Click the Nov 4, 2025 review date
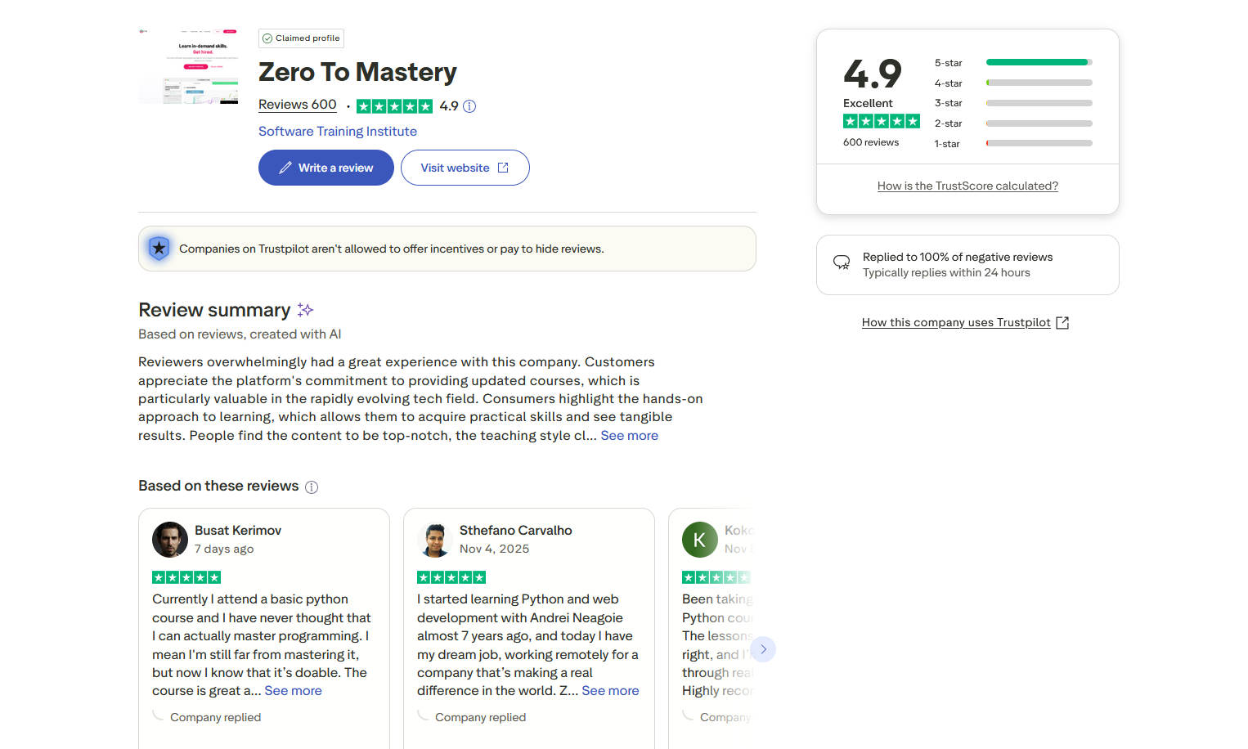Viewport: 1248px width, 749px height. 495,549
